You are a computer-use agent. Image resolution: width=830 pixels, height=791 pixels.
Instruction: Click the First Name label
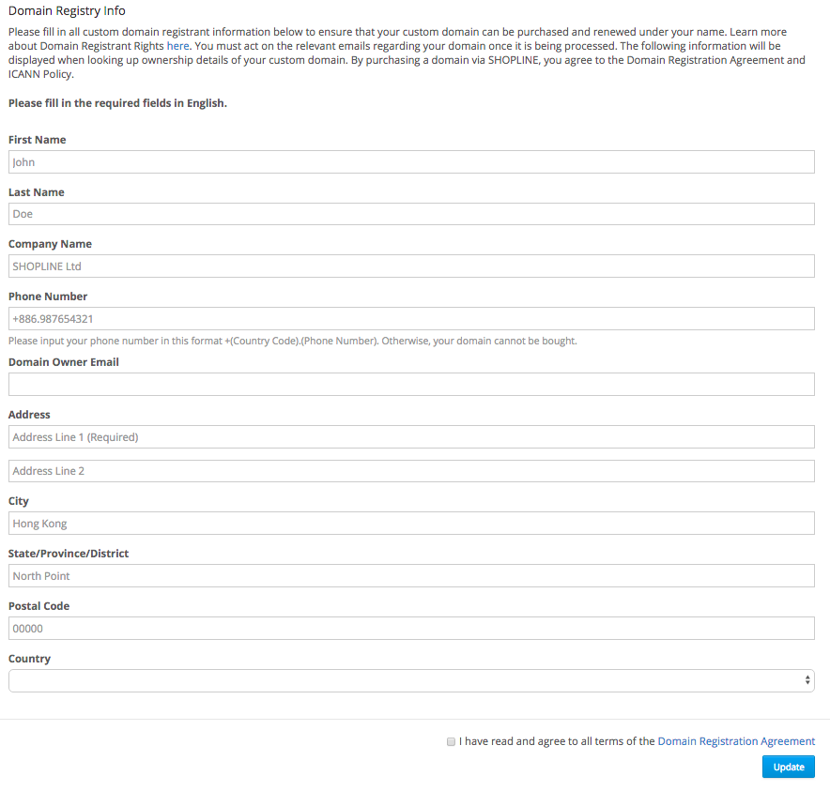coord(37,140)
